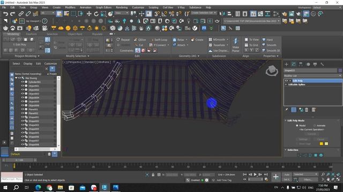Click the Undo arrow icon

click(5, 14)
